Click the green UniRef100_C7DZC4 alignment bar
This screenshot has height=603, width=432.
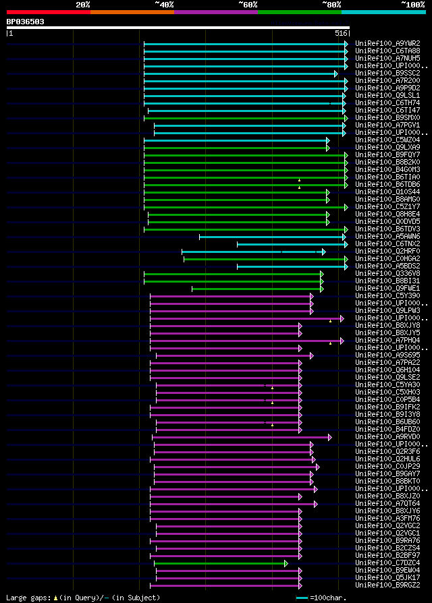click(x=221, y=563)
